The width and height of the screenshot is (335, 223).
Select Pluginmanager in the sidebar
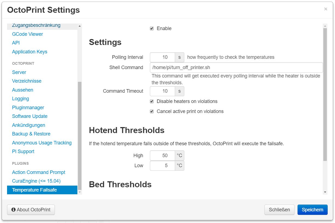pyautogui.click(x=28, y=108)
